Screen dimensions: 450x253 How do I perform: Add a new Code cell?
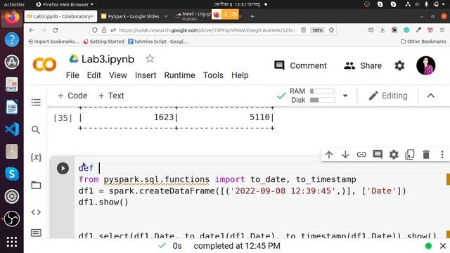click(72, 96)
